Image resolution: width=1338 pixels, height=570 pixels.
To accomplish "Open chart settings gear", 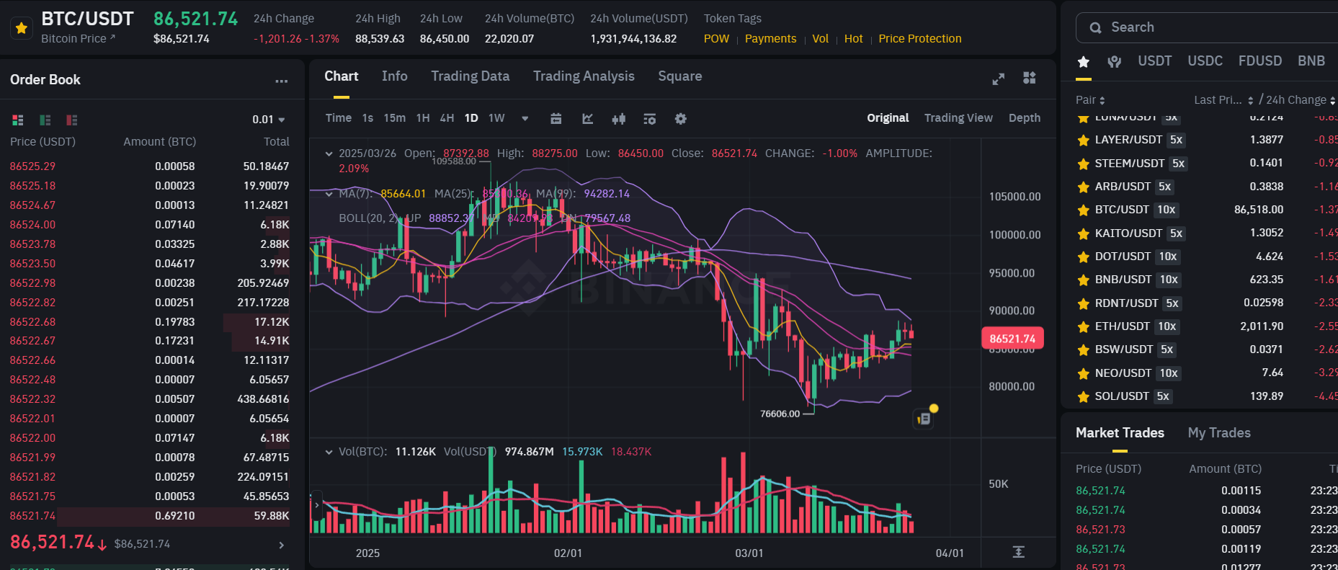I will tap(681, 119).
